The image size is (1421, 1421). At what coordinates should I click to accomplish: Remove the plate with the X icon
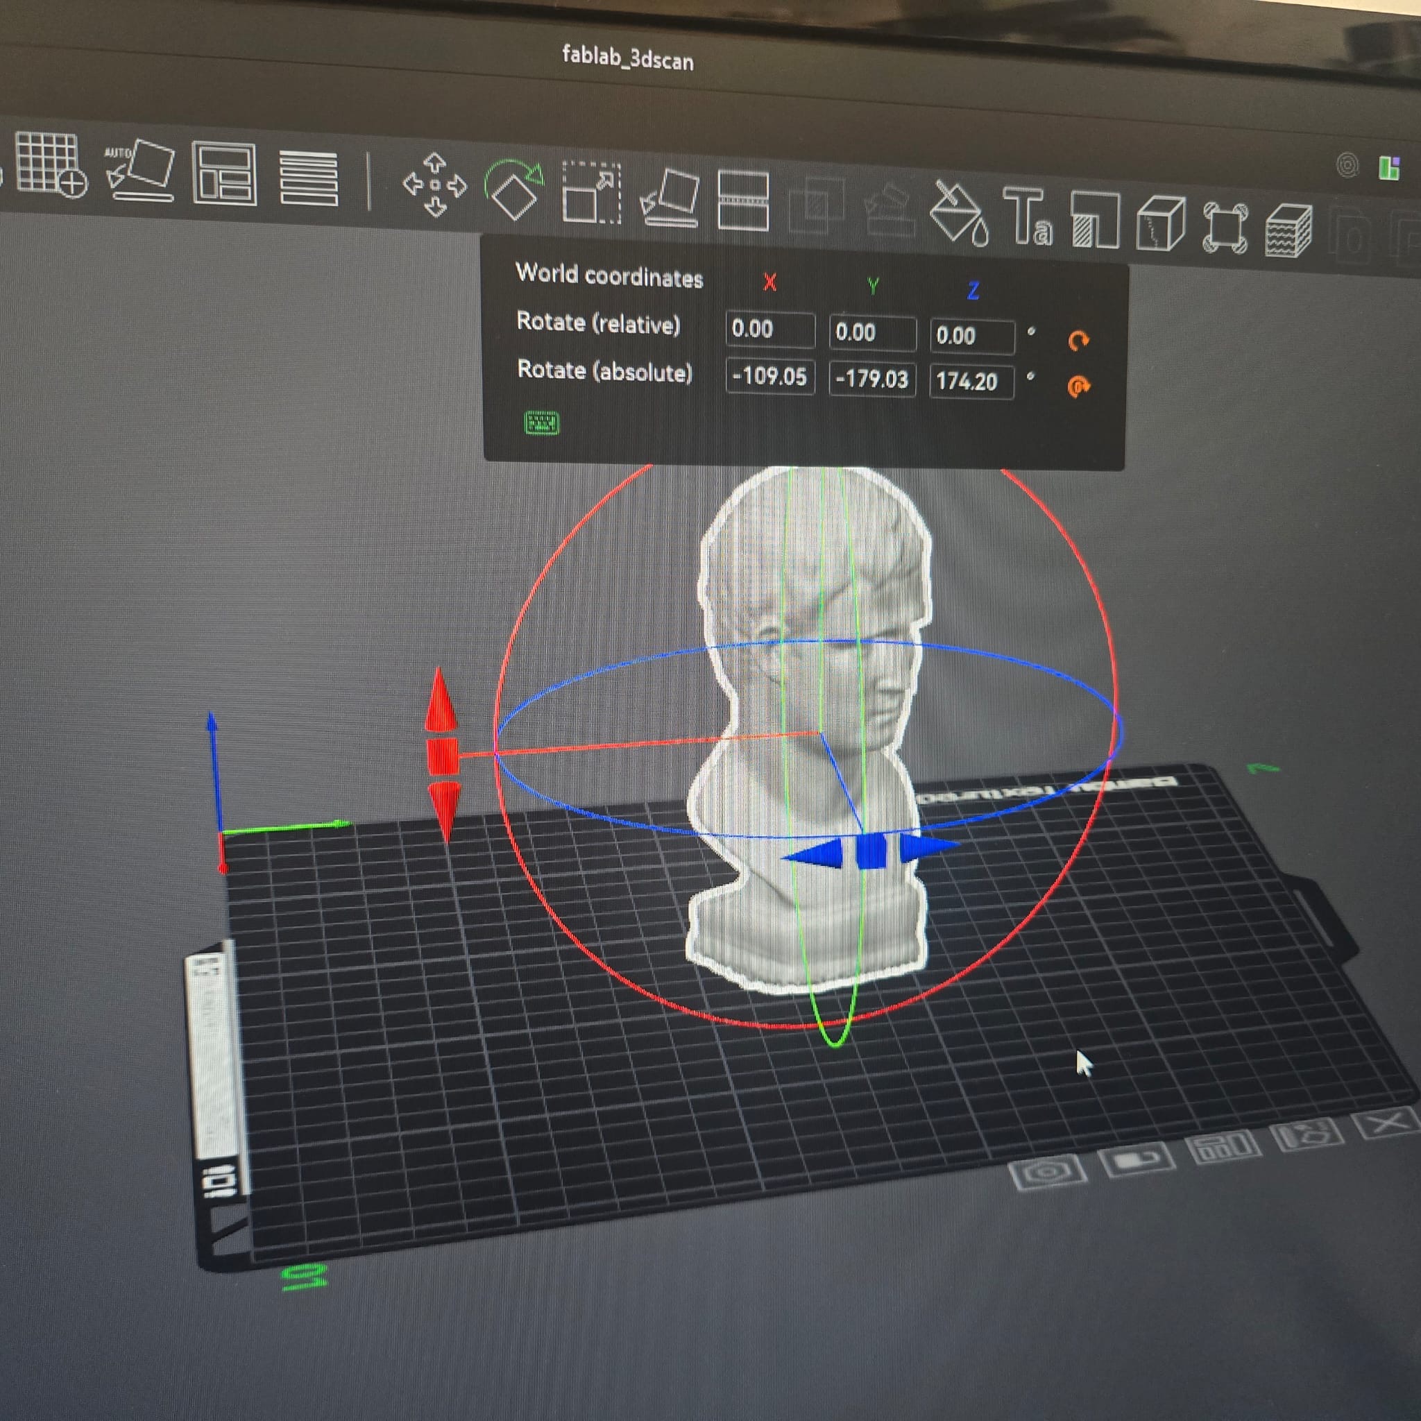click(1386, 1124)
